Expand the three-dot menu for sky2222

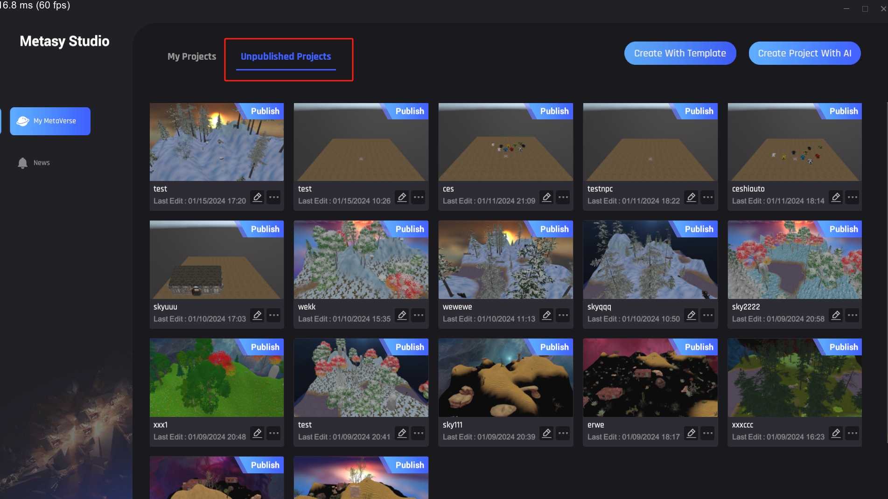click(x=853, y=315)
